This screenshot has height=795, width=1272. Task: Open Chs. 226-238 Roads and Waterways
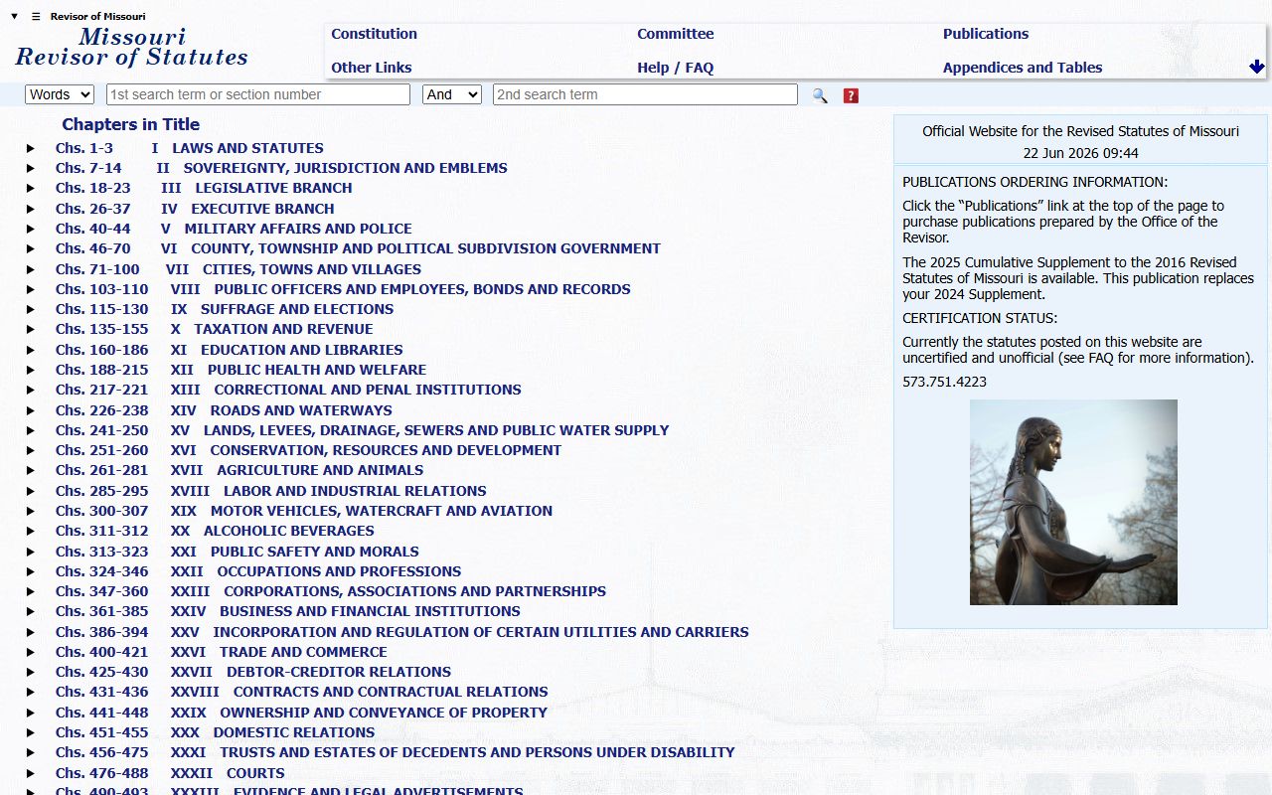click(224, 410)
